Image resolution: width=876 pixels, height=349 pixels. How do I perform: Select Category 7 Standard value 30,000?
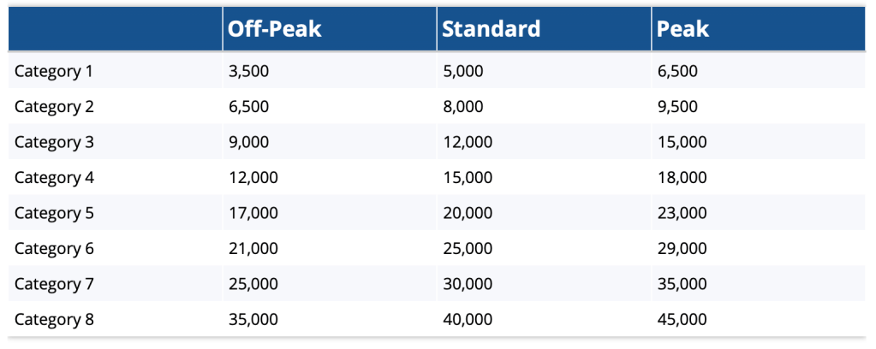(468, 284)
